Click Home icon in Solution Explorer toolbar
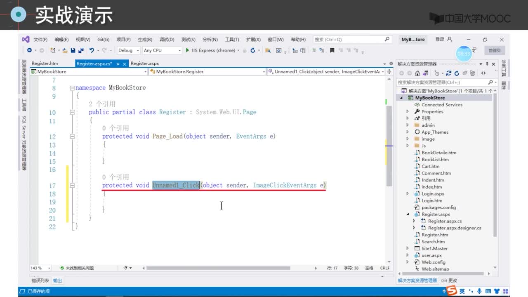This screenshot has width=528, height=297. click(417, 73)
